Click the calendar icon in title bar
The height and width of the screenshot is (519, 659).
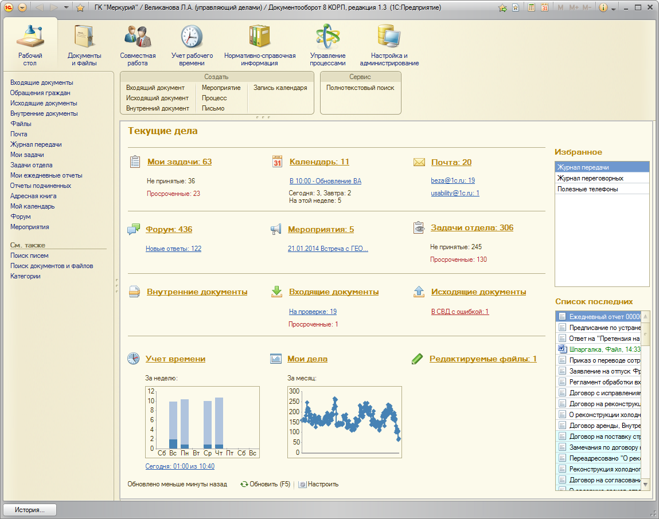544,8
